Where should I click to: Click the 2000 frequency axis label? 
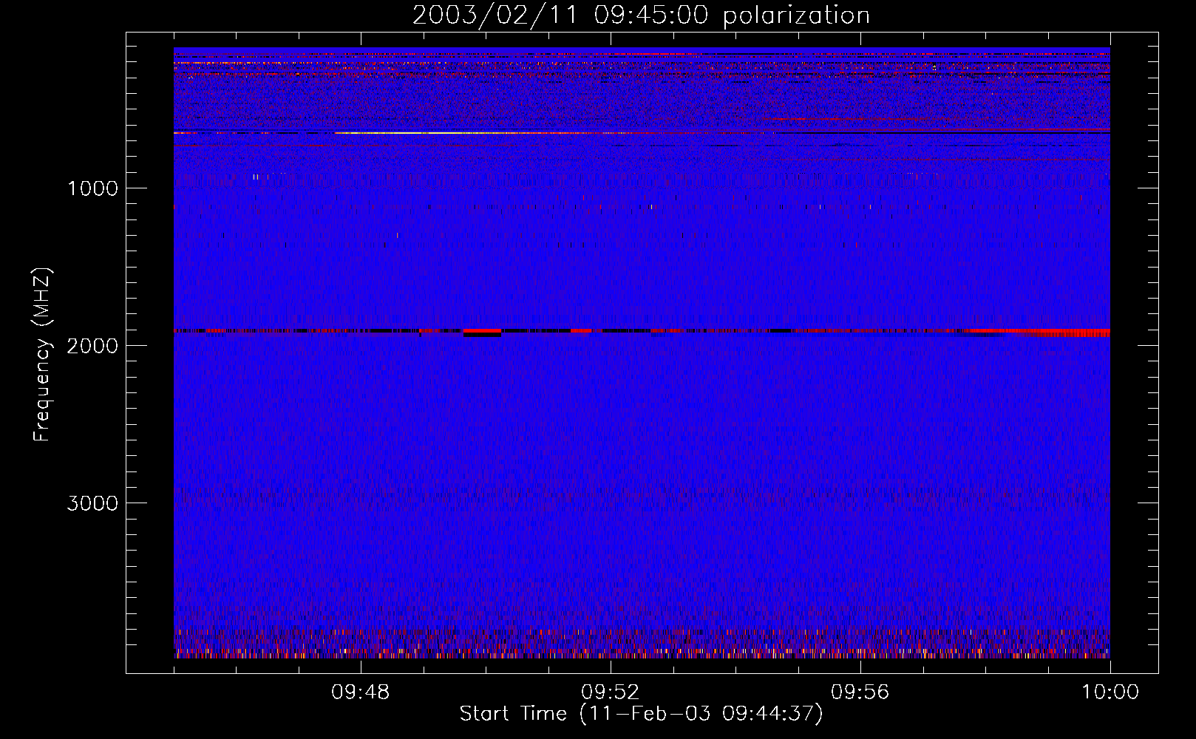click(92, 346)
